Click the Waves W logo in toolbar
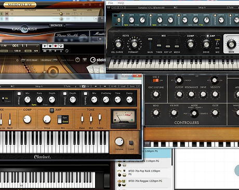The image size is (239, 190). click(x=109, y=7)
